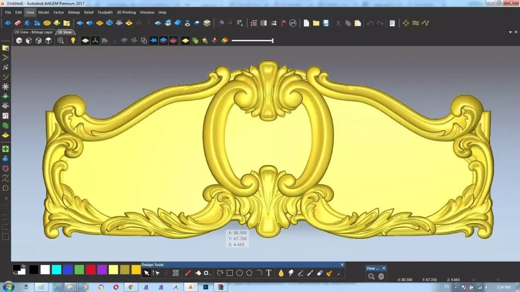
Task: Select the Create Polygon tool
Action: point(249,273)
